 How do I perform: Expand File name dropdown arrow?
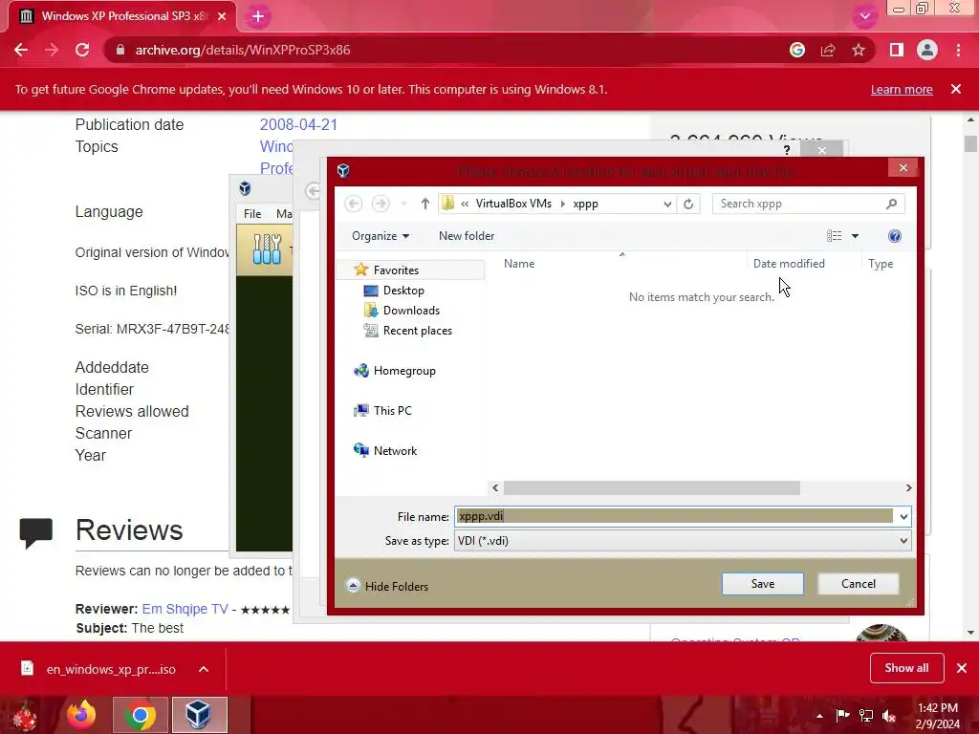903,517
